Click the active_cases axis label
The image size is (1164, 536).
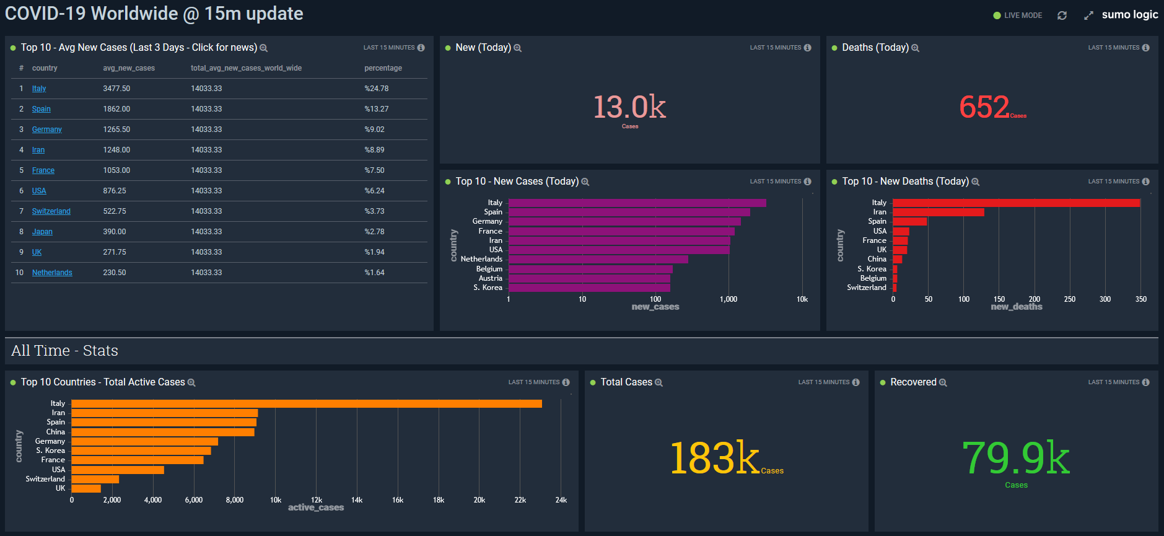click(x=316, y=507)
